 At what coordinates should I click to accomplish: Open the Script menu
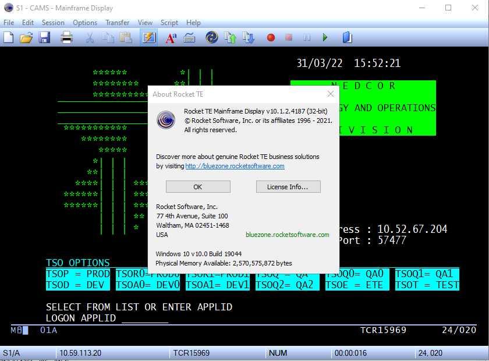coord(169,23)
